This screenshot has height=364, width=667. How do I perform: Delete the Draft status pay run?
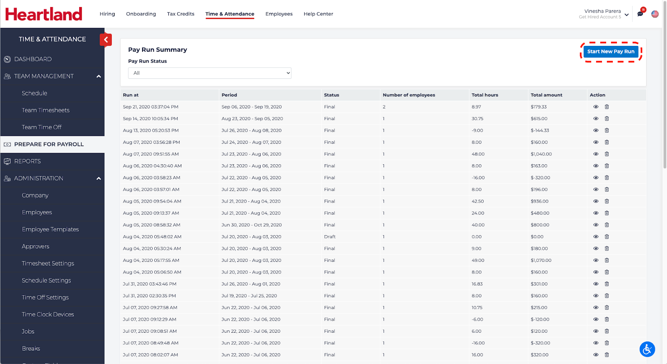coord(607,237)
